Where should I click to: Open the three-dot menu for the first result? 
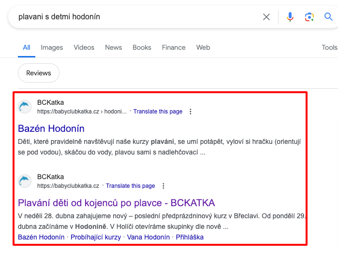pyautogui.click(x=191, y=112)
